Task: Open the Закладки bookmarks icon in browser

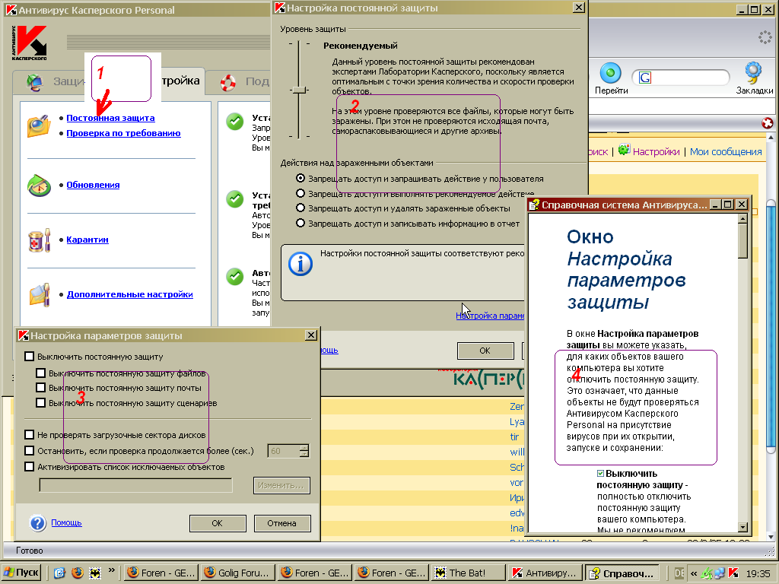Action: [754, 73]
